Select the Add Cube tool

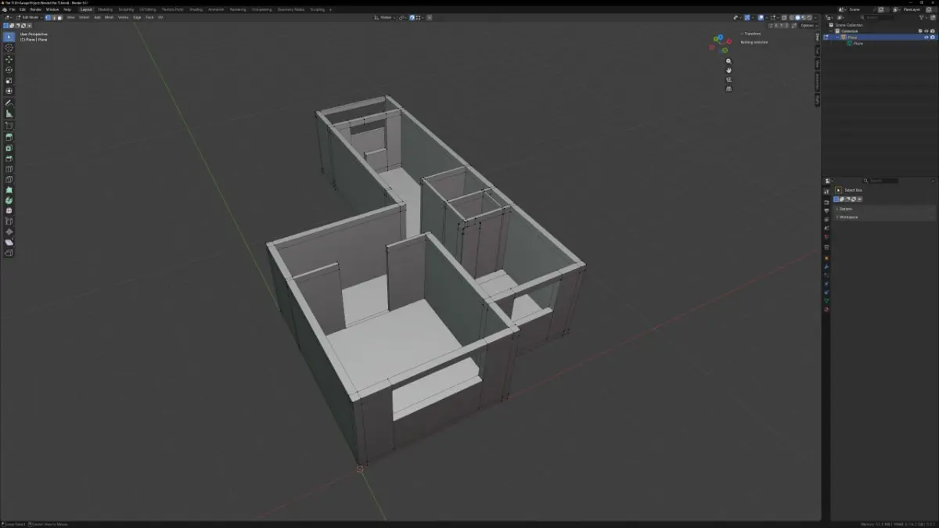point(9,125)
